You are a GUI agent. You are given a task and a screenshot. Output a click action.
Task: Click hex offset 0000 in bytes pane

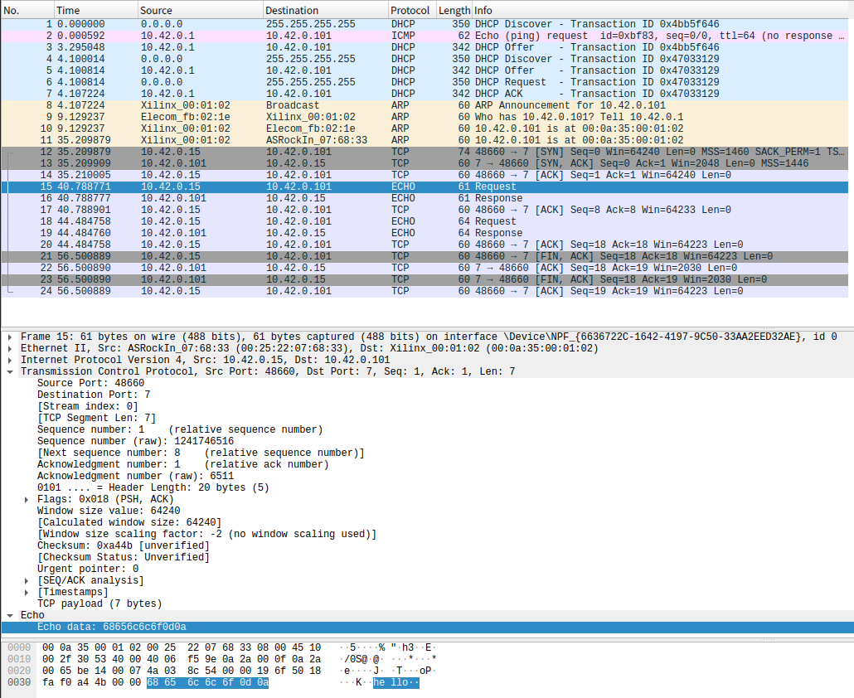coord(19,648)
